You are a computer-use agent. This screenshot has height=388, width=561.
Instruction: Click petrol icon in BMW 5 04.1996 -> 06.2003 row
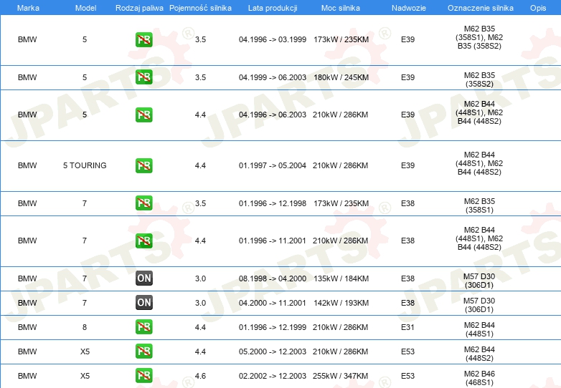click(x=143, y=115)
